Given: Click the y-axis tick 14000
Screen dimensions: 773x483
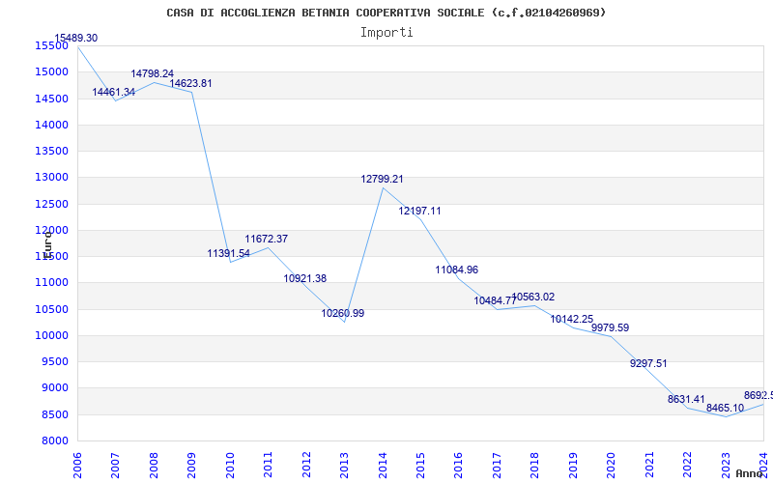Looking at the screenshot, I should pos(51,125).
